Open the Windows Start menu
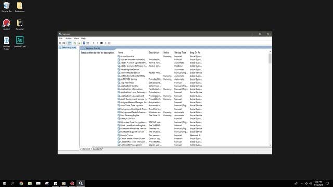This screenshot has width=333, height=187. pos(4,183)
